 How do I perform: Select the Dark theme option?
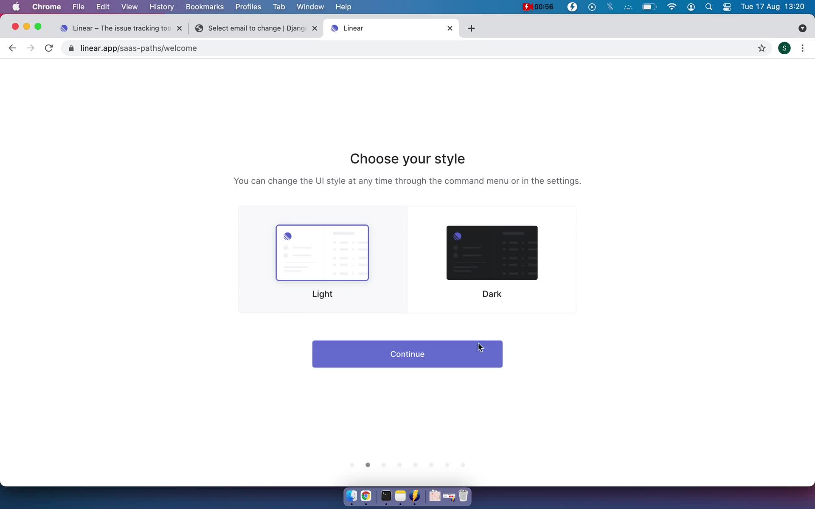(x=492, y=259)
